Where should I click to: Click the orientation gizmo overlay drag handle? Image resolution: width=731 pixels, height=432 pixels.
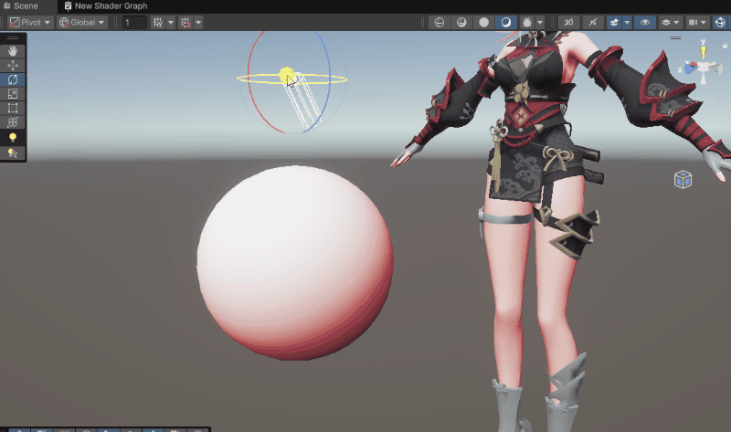click(x=675, y=37)
